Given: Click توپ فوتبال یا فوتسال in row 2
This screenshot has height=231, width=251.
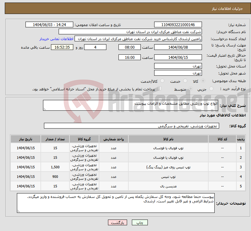Looking at the screenshot, I should (168, 157).
